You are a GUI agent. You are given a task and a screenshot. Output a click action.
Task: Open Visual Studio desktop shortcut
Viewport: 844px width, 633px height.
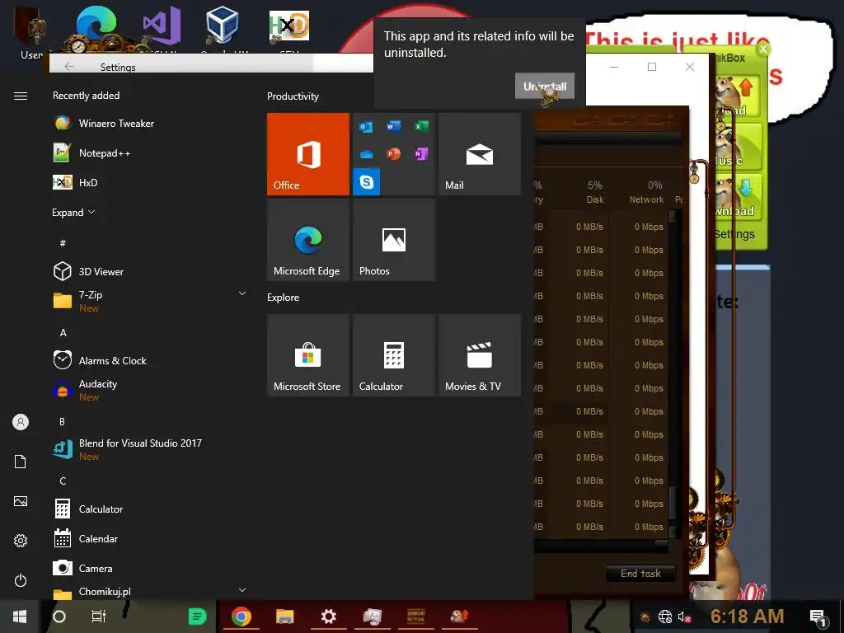pos(161,27)
